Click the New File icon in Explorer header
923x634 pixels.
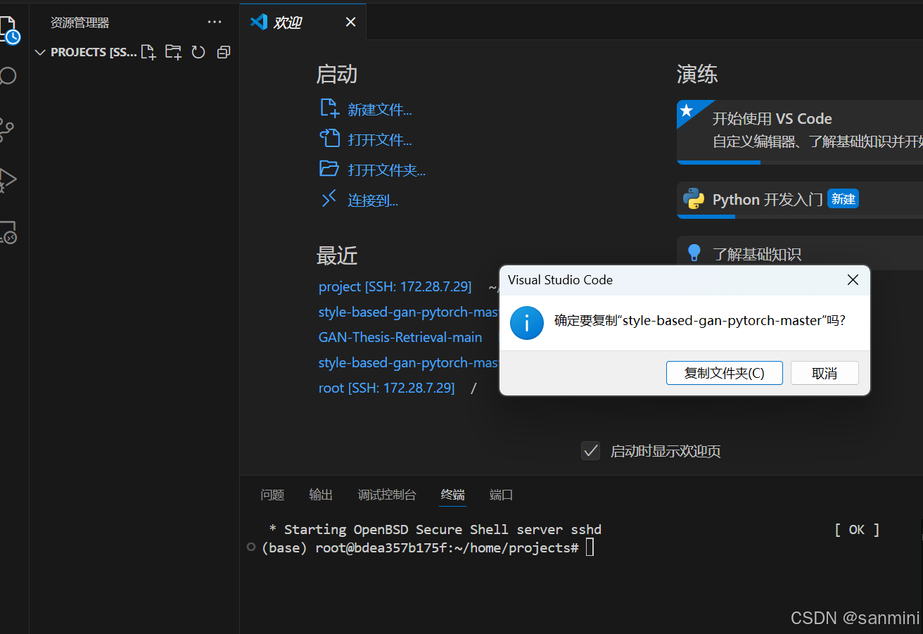(x=148, y=52)
